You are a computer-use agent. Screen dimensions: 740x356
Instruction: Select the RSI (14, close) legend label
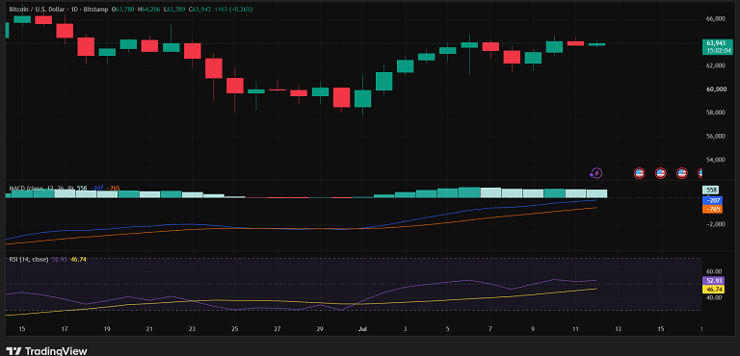point(28,260)
